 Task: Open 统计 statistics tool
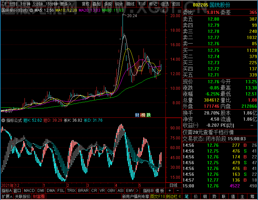[x=119, y=4]
